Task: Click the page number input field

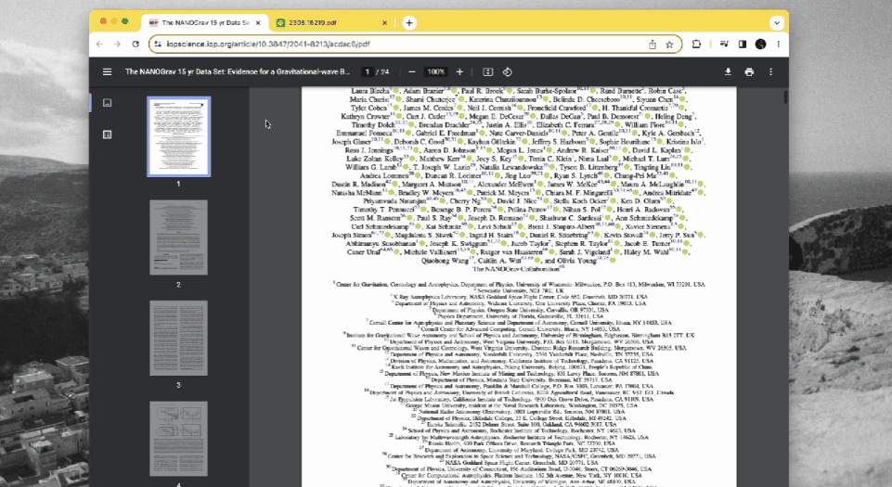Action: coord(368,72)
